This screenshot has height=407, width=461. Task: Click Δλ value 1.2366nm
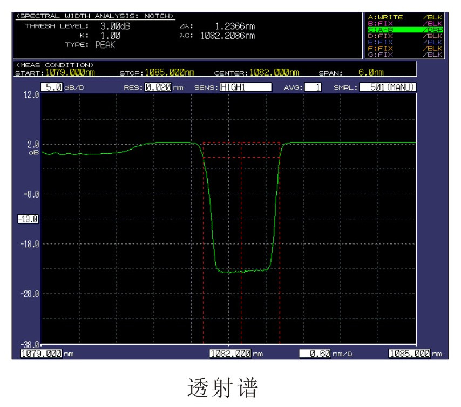(x=235, y=26)
